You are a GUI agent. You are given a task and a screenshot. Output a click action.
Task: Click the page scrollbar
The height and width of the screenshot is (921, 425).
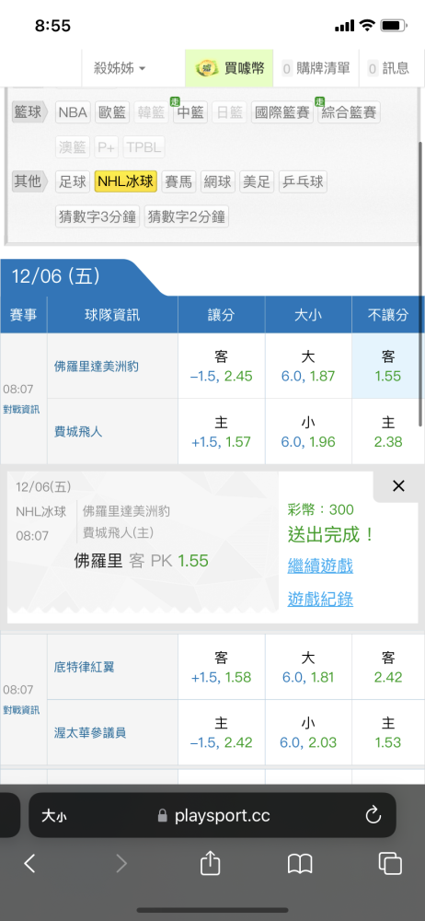pyautogui.click(x=420, y=285)
